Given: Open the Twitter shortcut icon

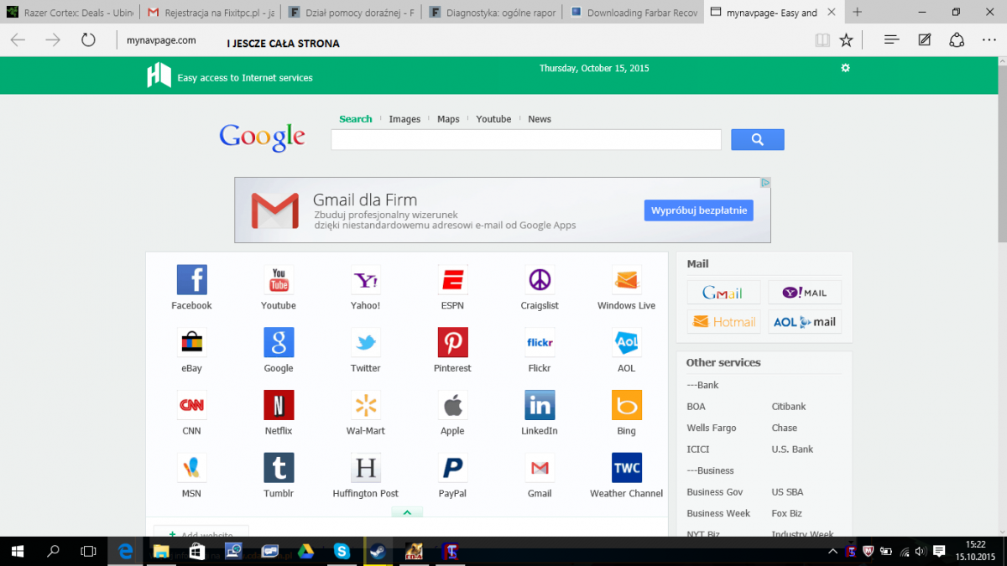Looking at the screenshot, I should [366, 342].
